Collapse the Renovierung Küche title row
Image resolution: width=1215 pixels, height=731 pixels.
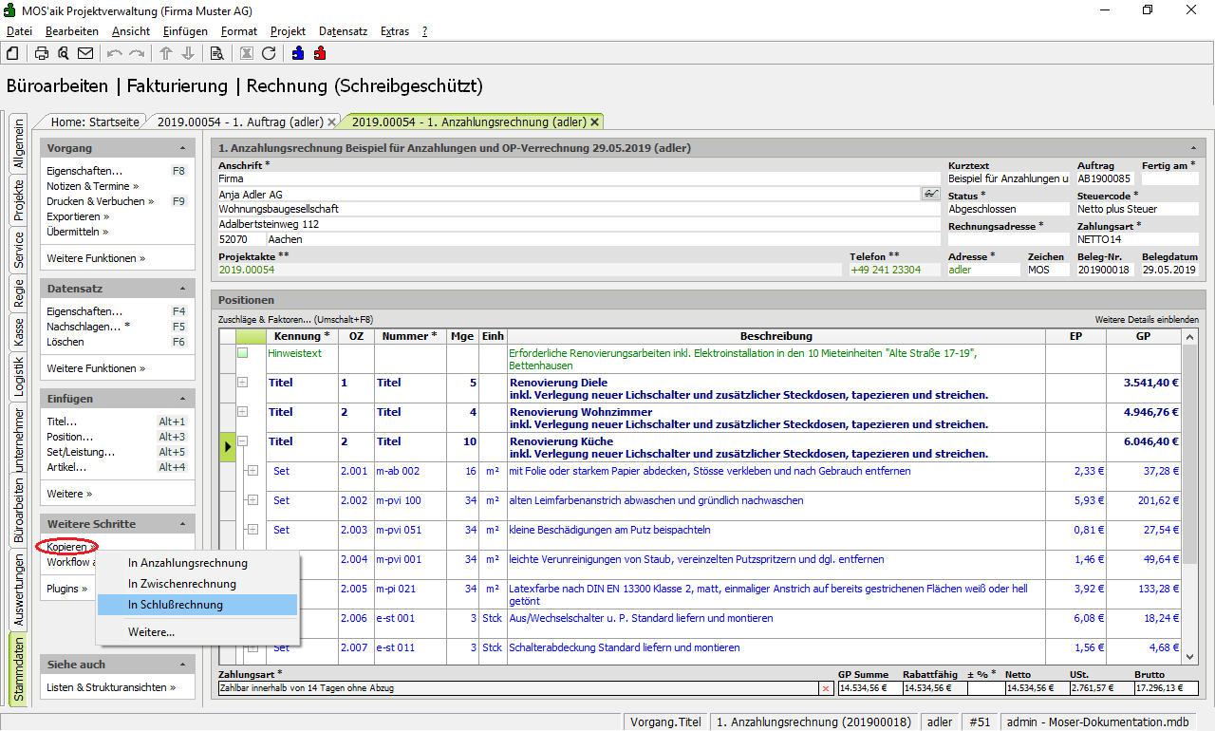(x=243, y=441)
